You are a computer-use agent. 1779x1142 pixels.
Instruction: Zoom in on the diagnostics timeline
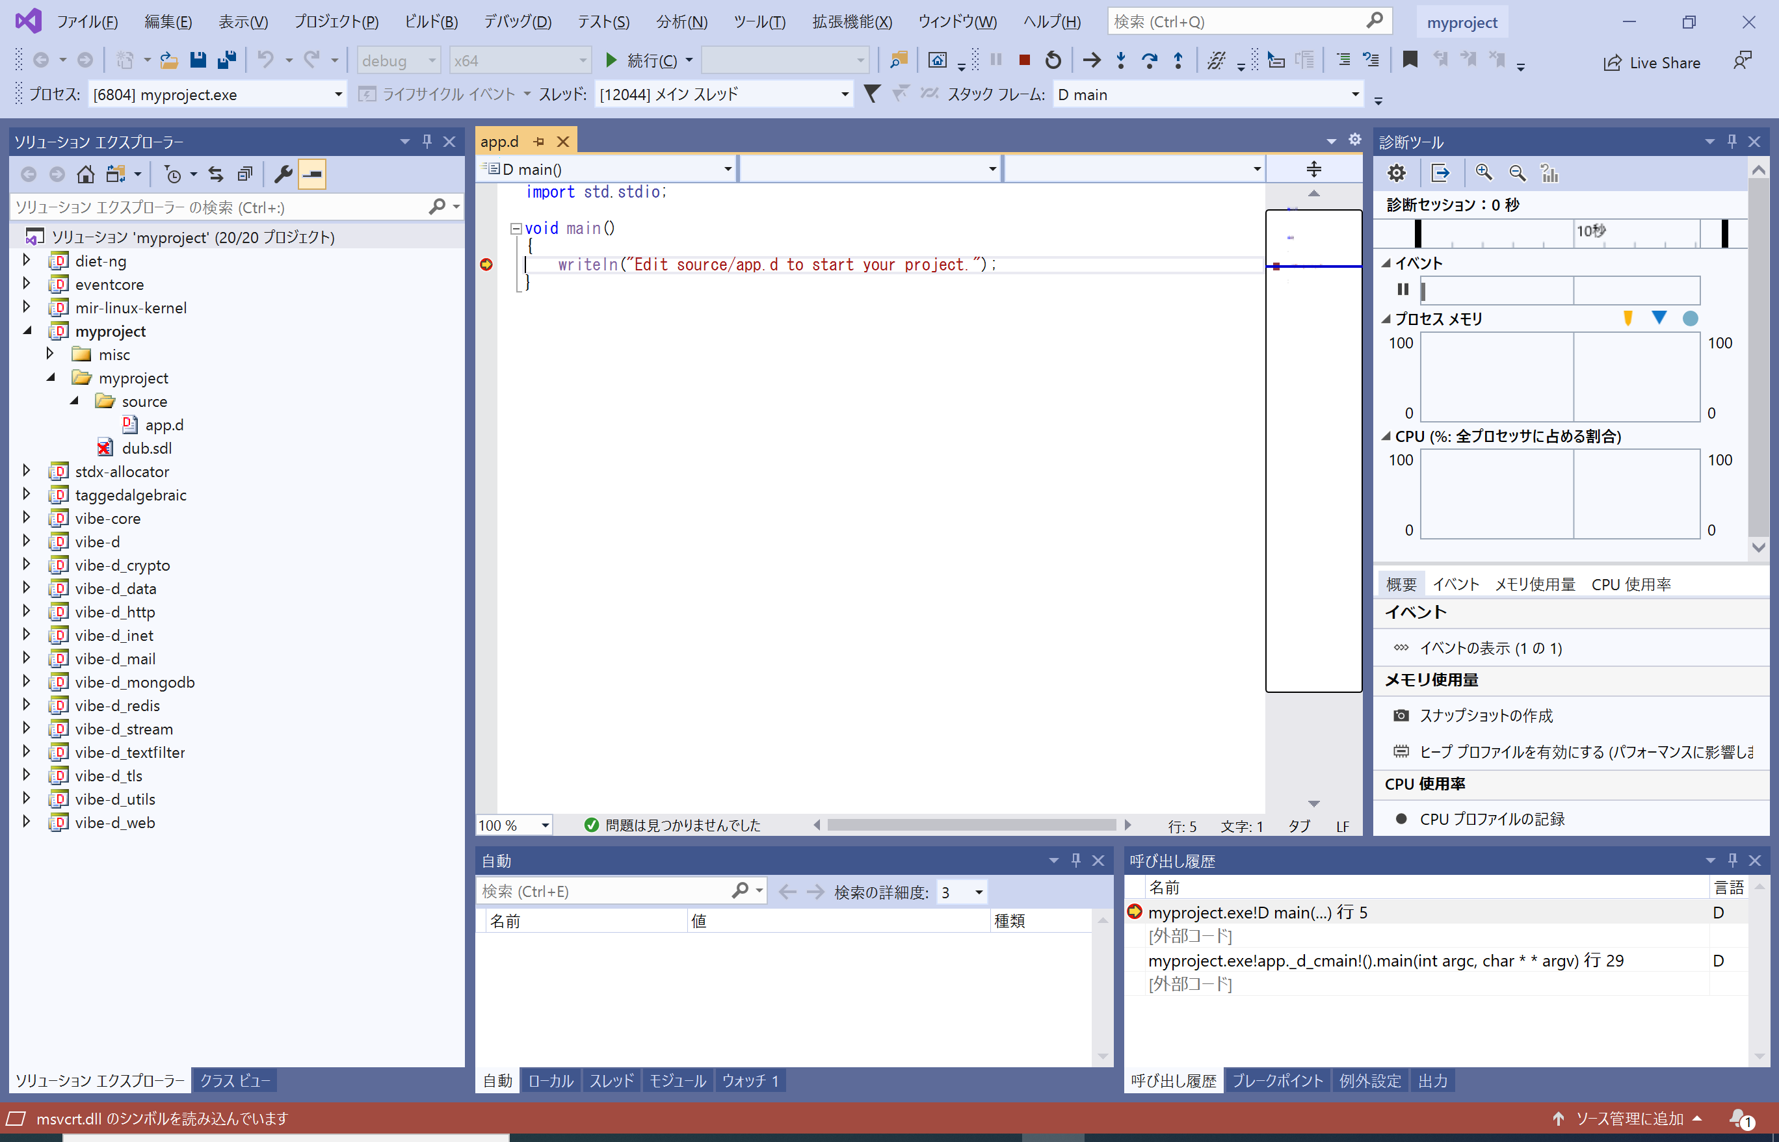pyautogui.click(x=1484, y=174)
